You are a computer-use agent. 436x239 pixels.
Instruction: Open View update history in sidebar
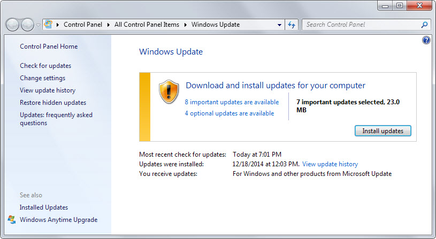(x=48, y=90)
